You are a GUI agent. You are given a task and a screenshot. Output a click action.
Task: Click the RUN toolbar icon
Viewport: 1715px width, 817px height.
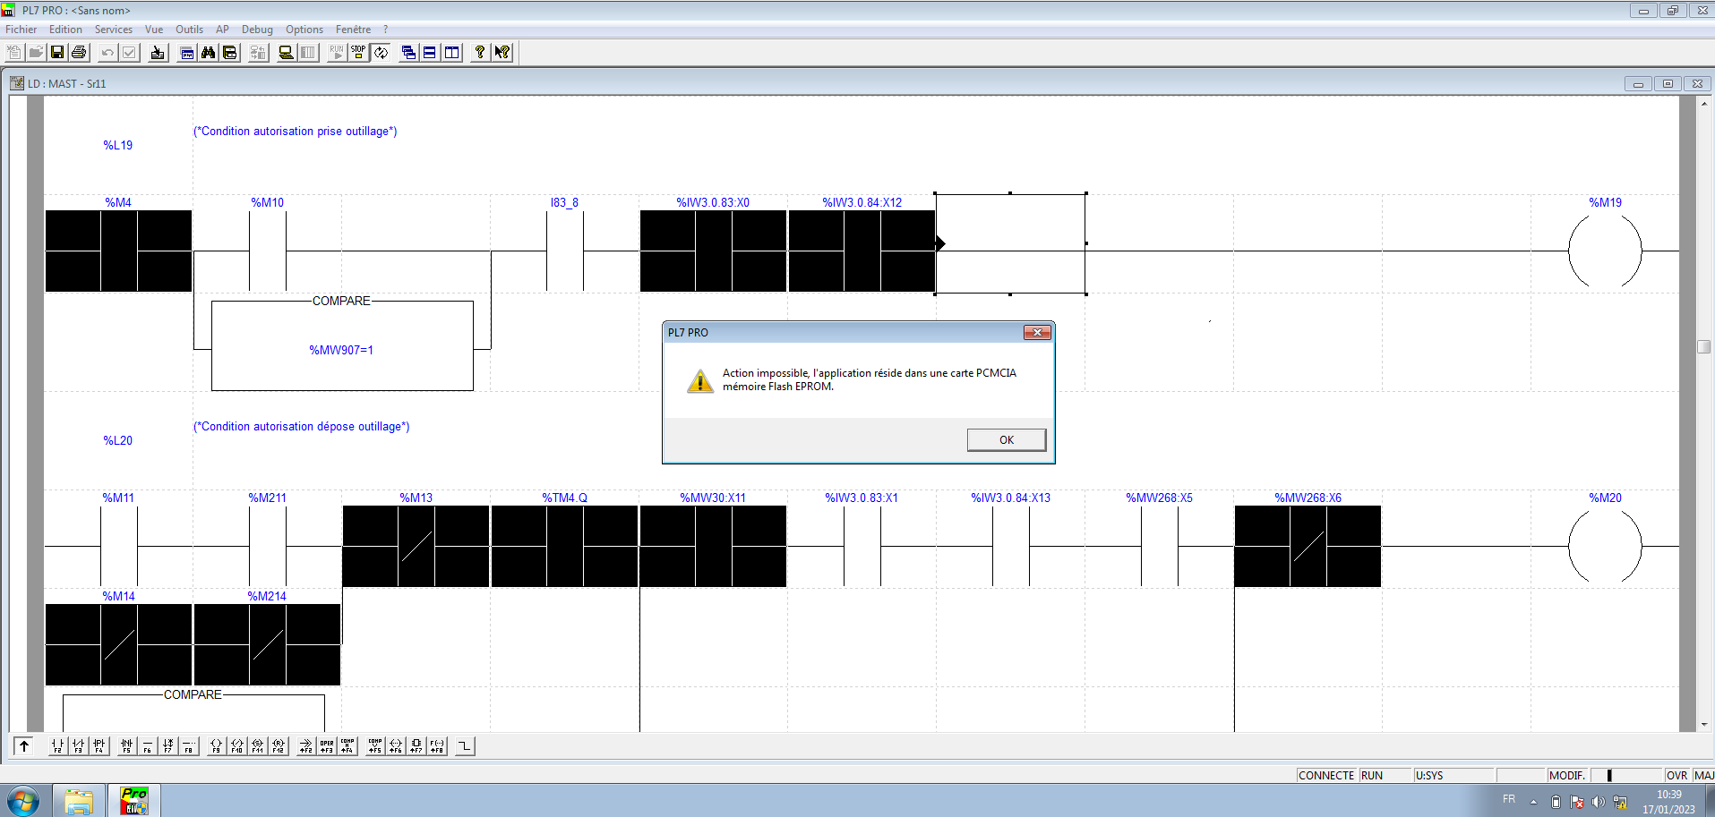(x=337, y=53)
